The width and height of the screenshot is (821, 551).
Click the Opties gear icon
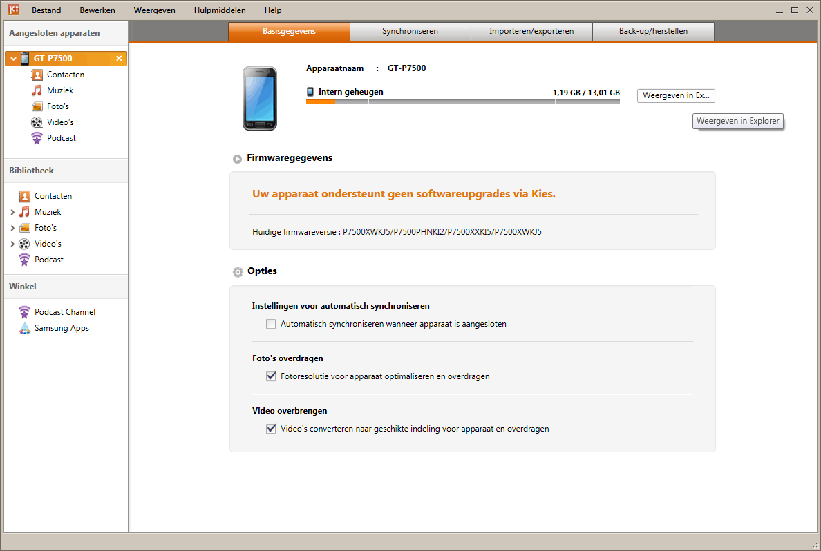[x=238, y=271]
